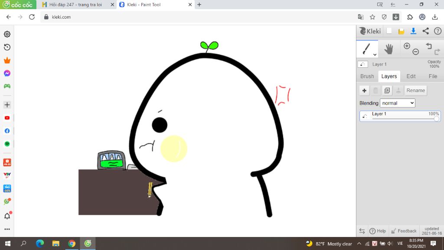444x250 pixels.
Task: Zoom out with the minus magnifier
Action: (415, 52)
